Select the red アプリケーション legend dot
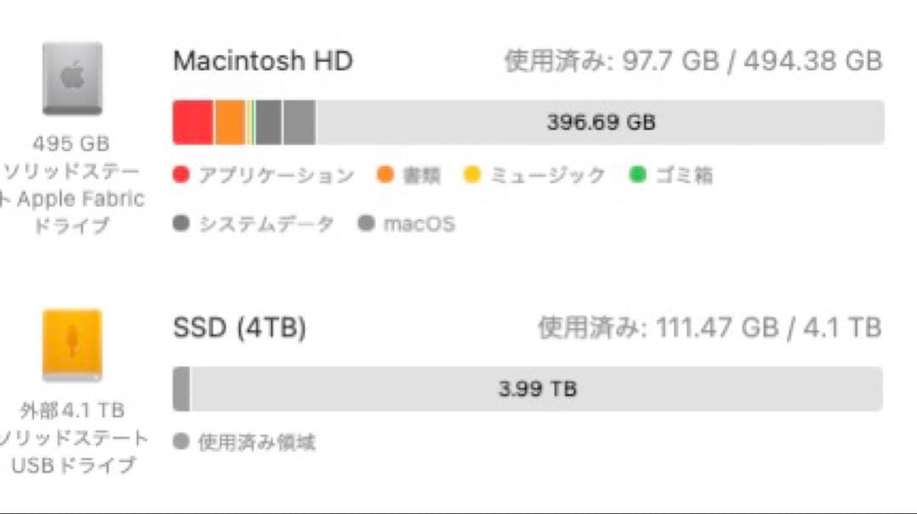 tap(182, 175)
